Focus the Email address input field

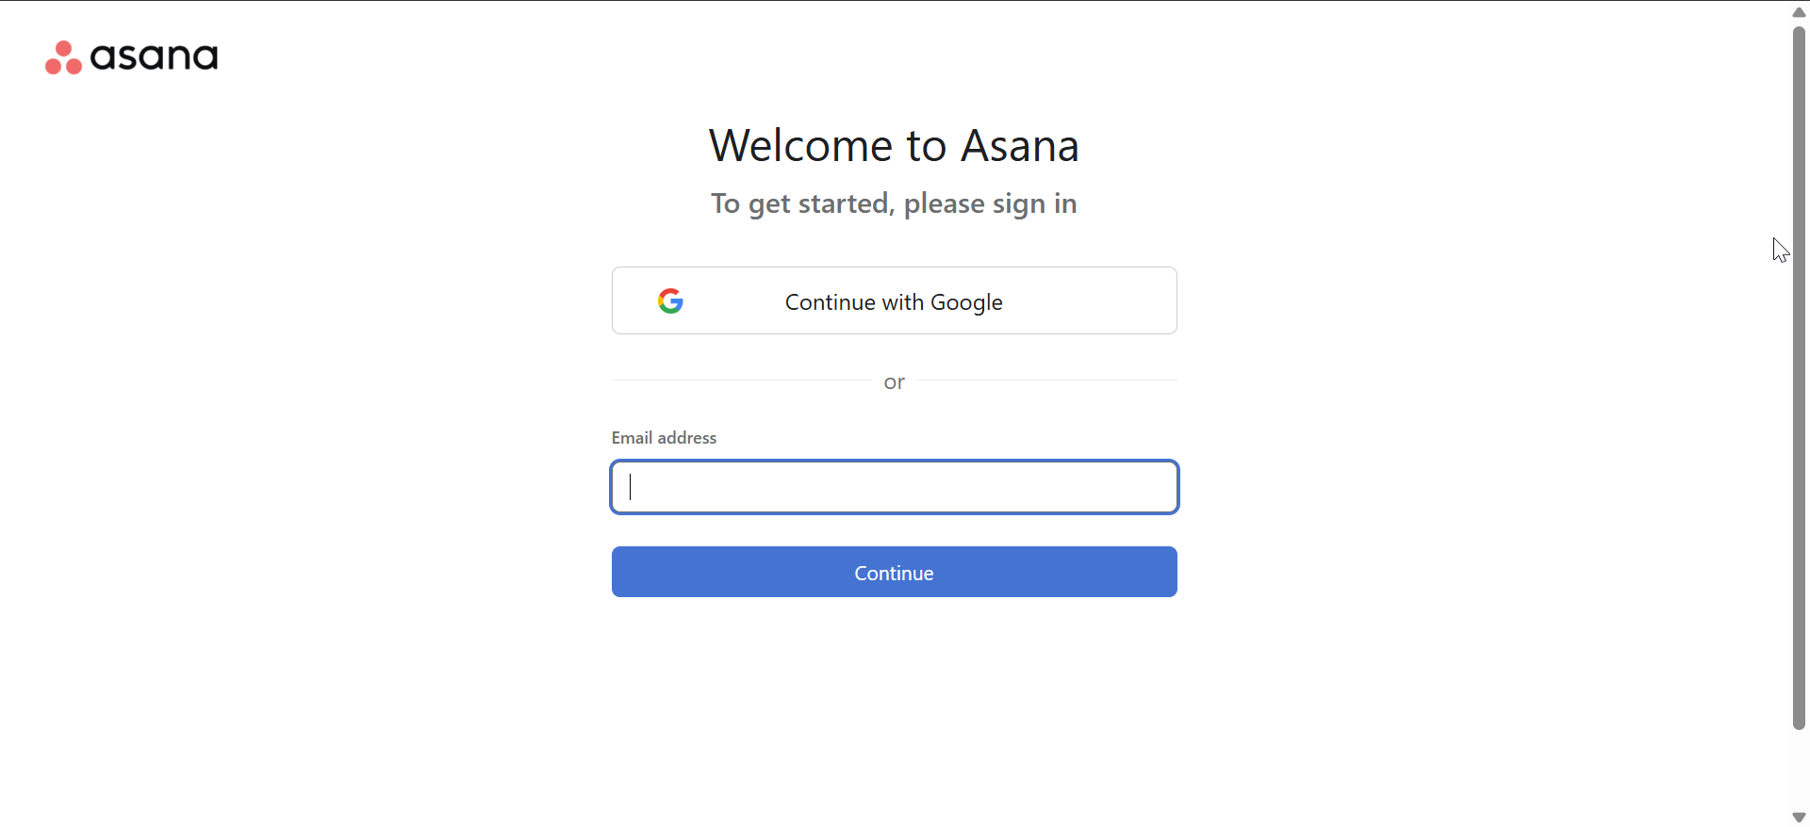pos(894,487)
